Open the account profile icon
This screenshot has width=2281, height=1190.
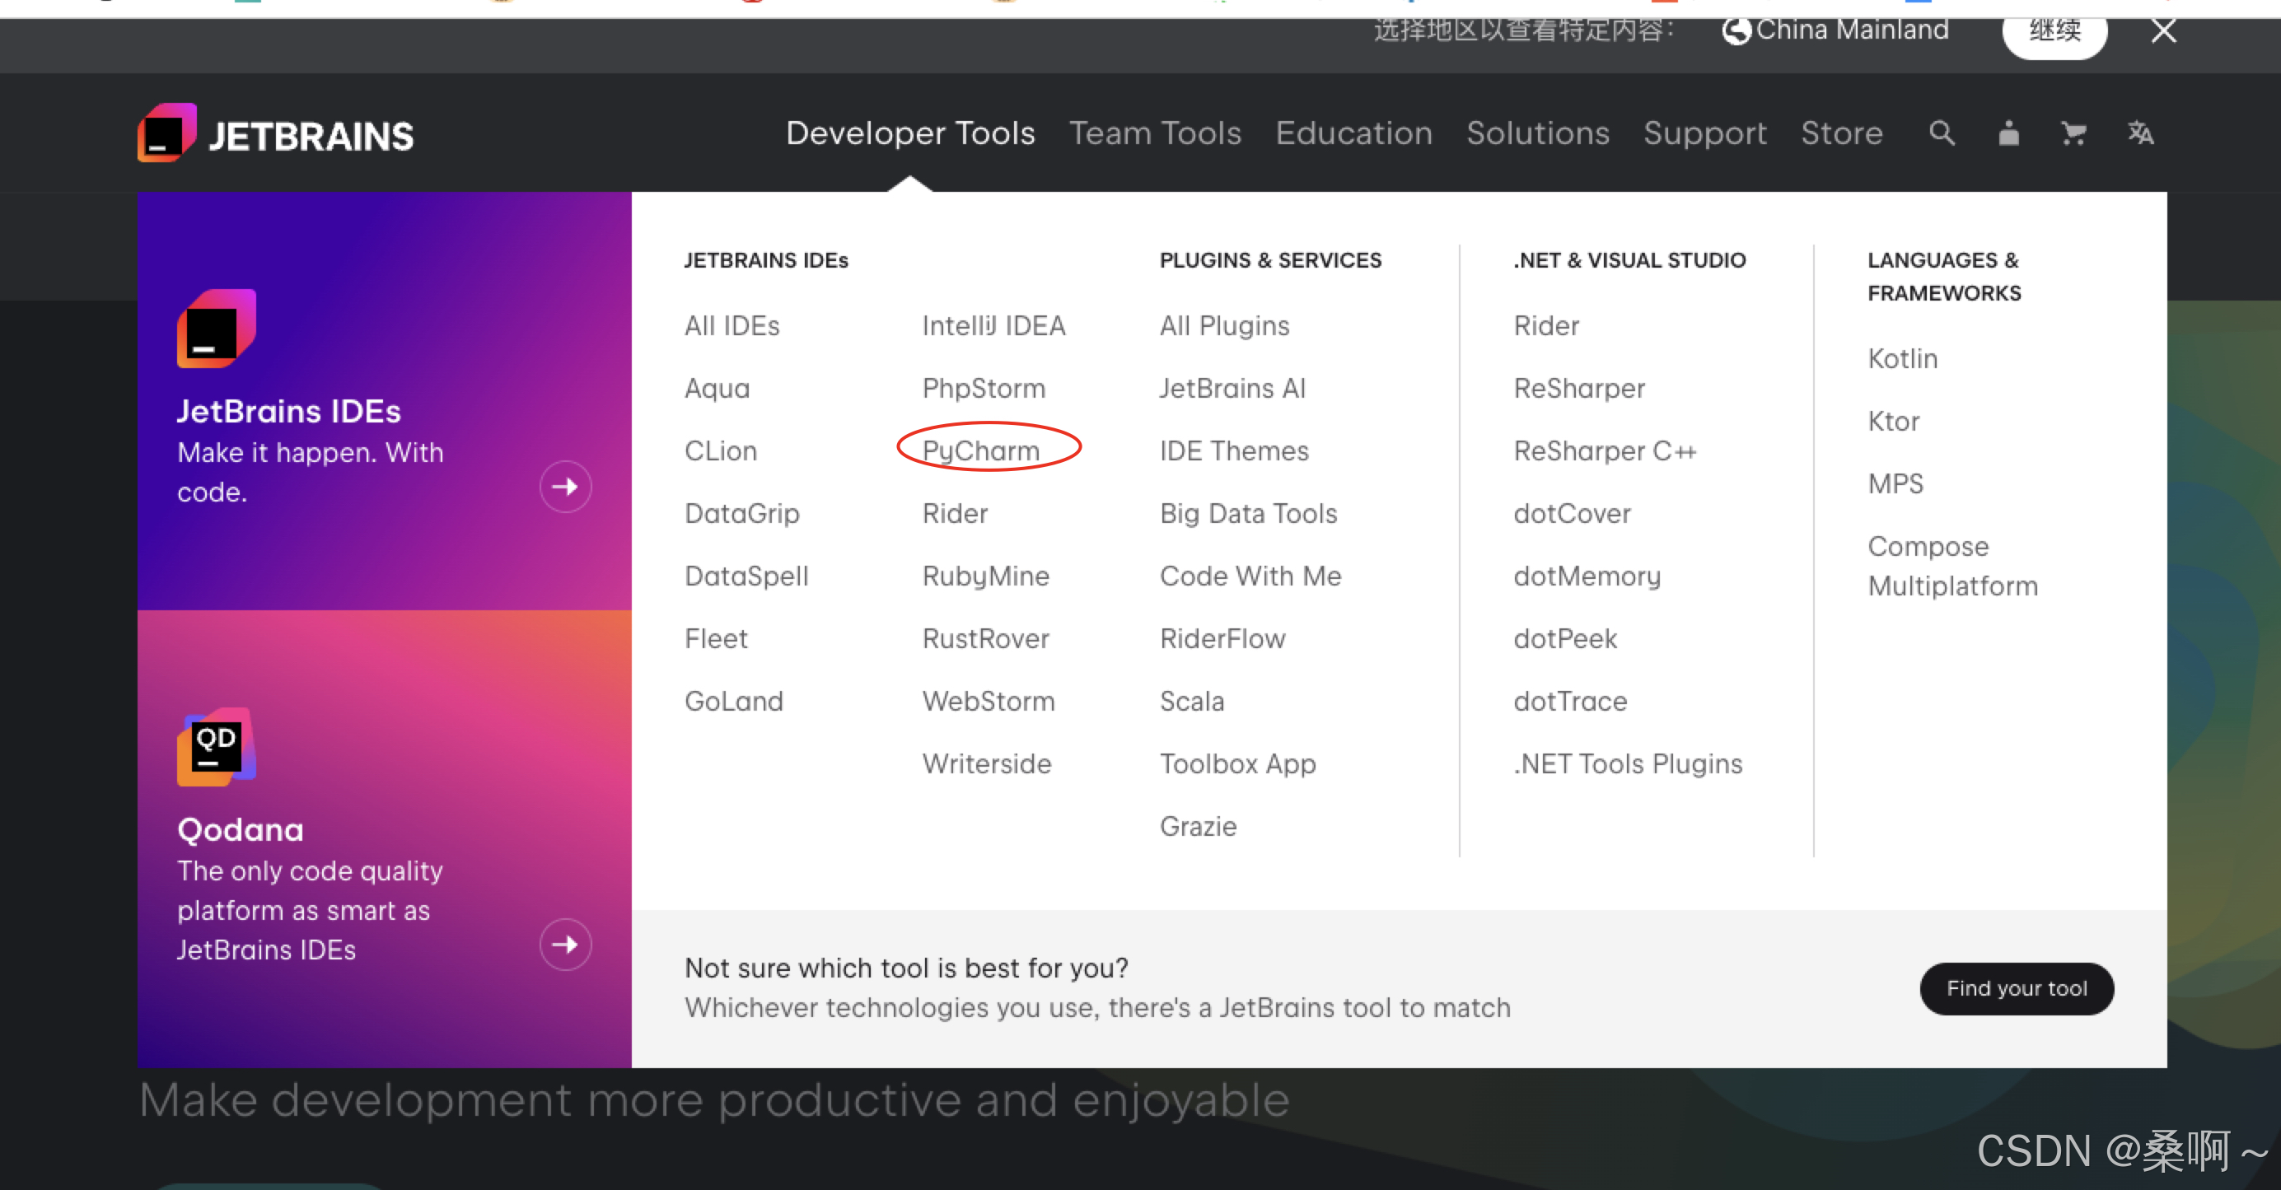click(x=2008, y=133)
